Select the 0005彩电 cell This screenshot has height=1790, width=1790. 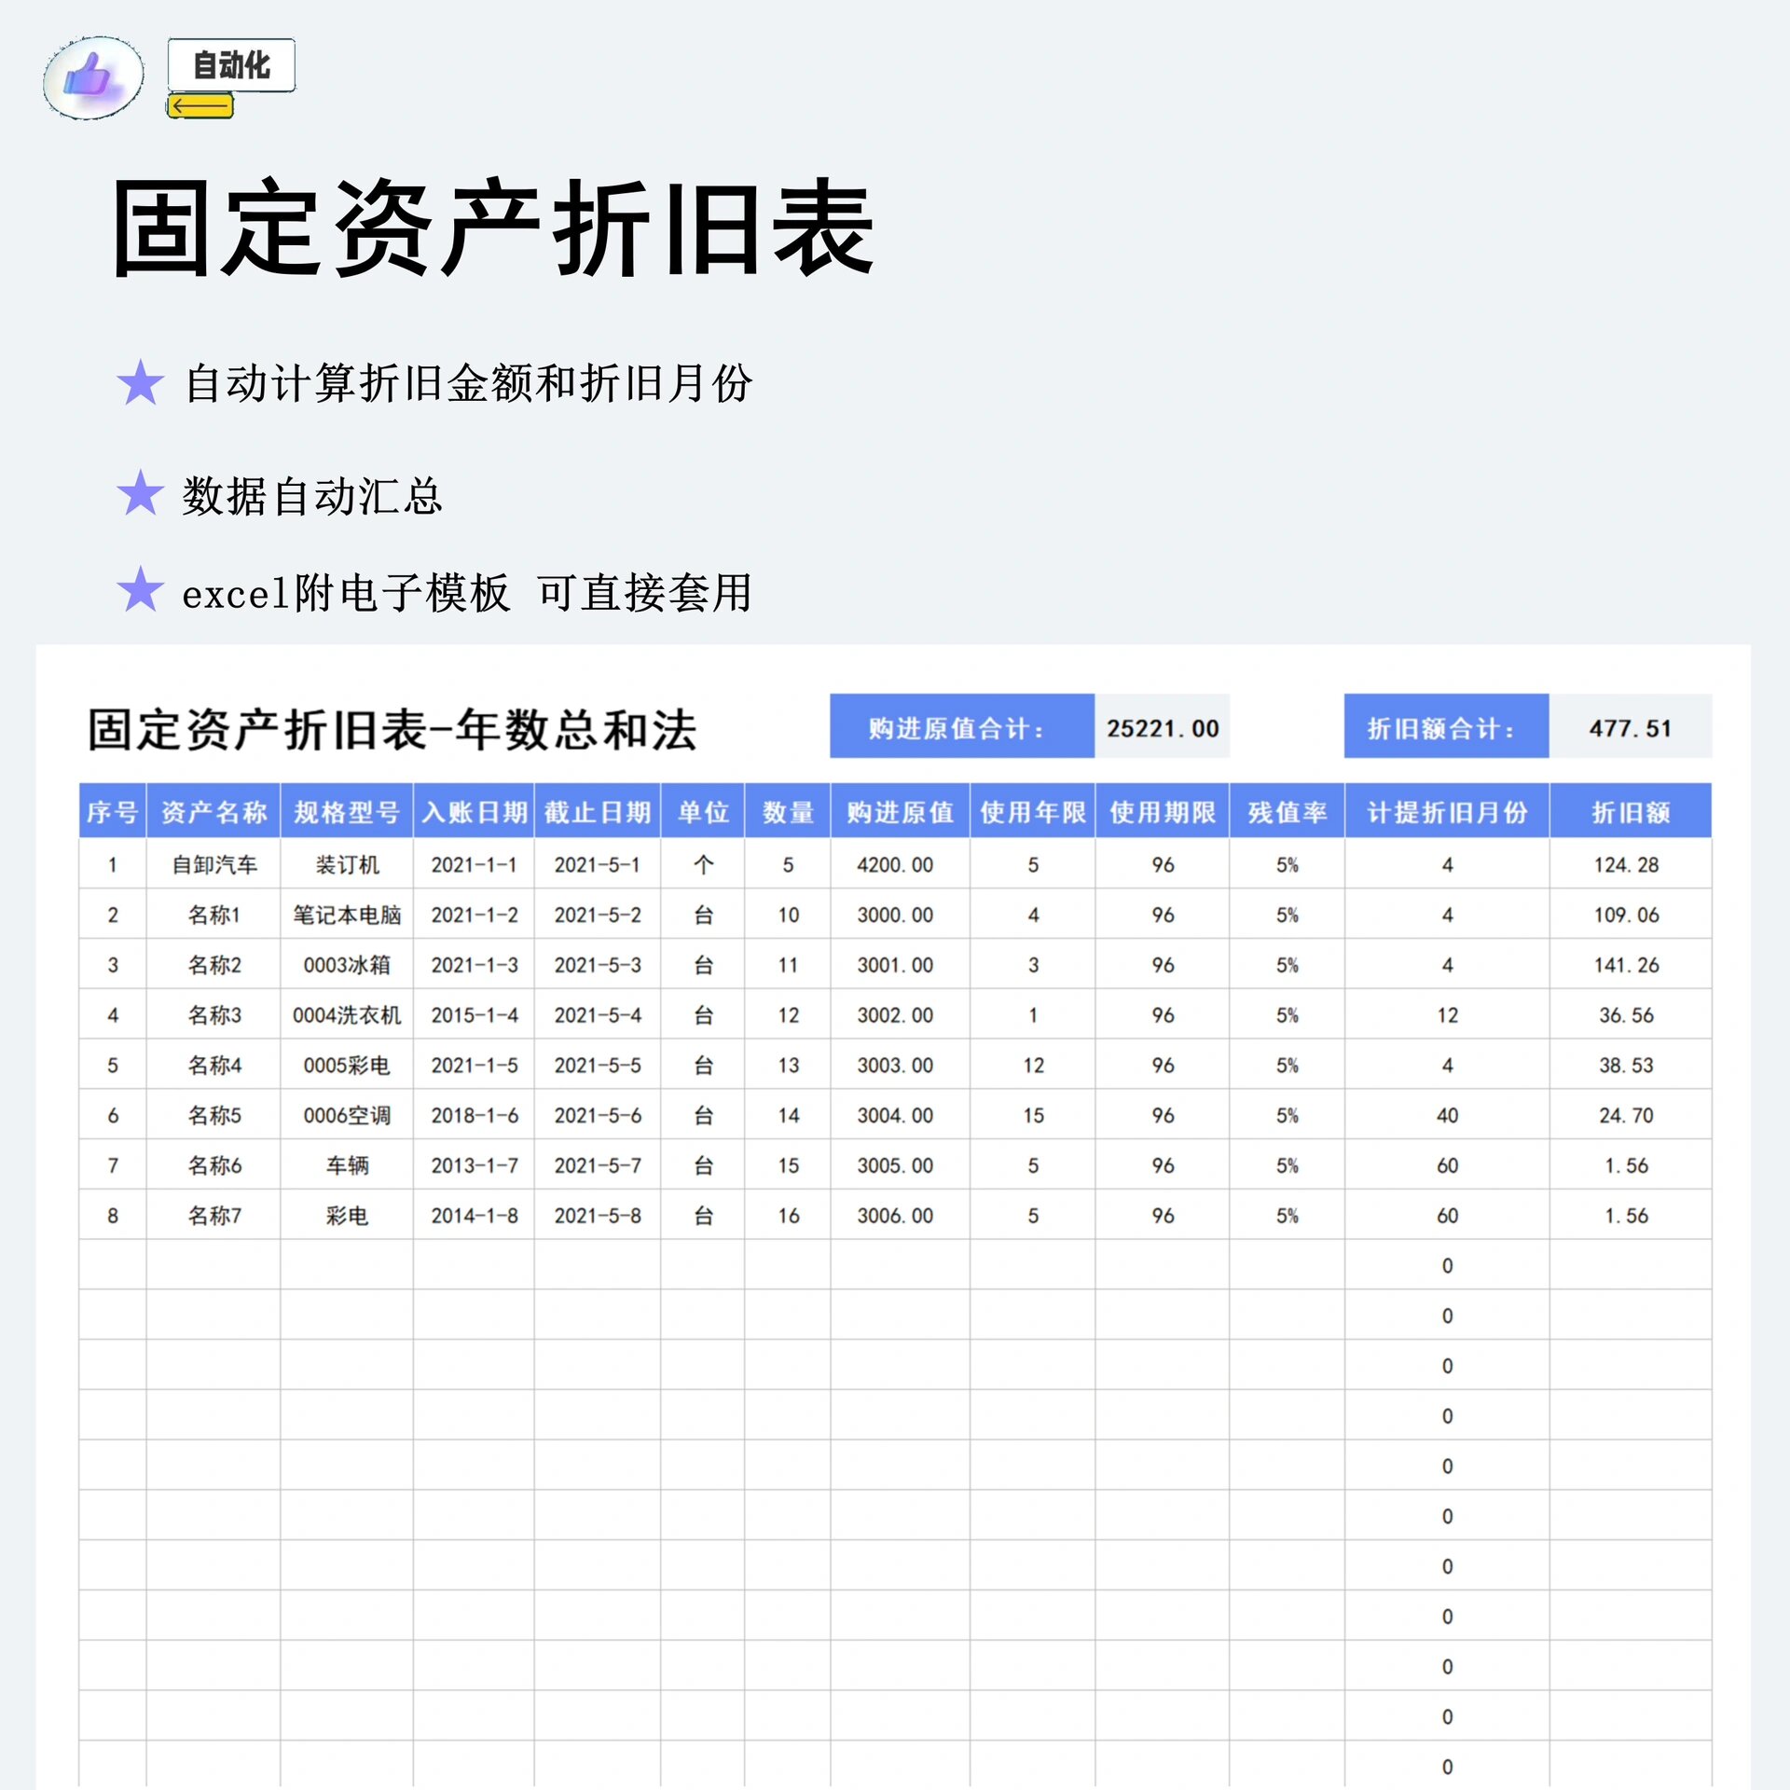[x=347, y=1065]
